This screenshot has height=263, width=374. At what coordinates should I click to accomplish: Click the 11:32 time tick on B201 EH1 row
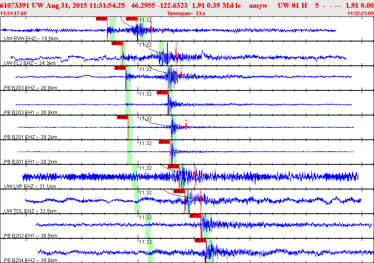pos(145,143)
